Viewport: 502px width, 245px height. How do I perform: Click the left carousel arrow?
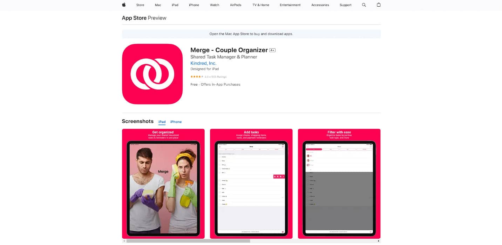(124, 240)
